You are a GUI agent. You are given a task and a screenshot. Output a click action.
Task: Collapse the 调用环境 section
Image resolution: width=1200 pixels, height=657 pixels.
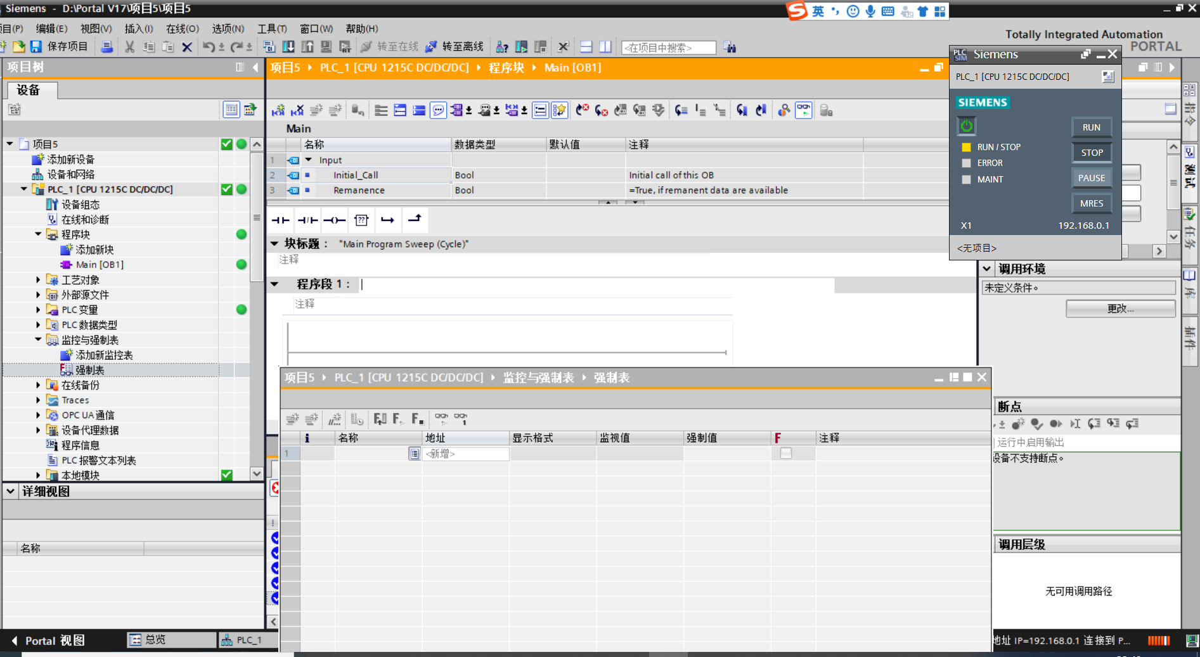987,269
